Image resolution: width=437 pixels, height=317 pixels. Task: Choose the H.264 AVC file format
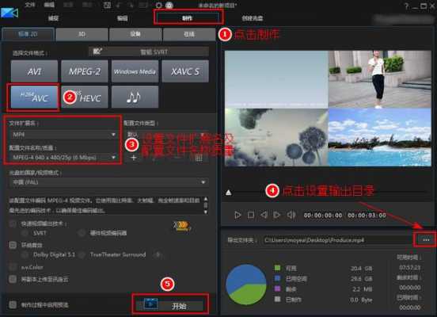tap(34, 97)
